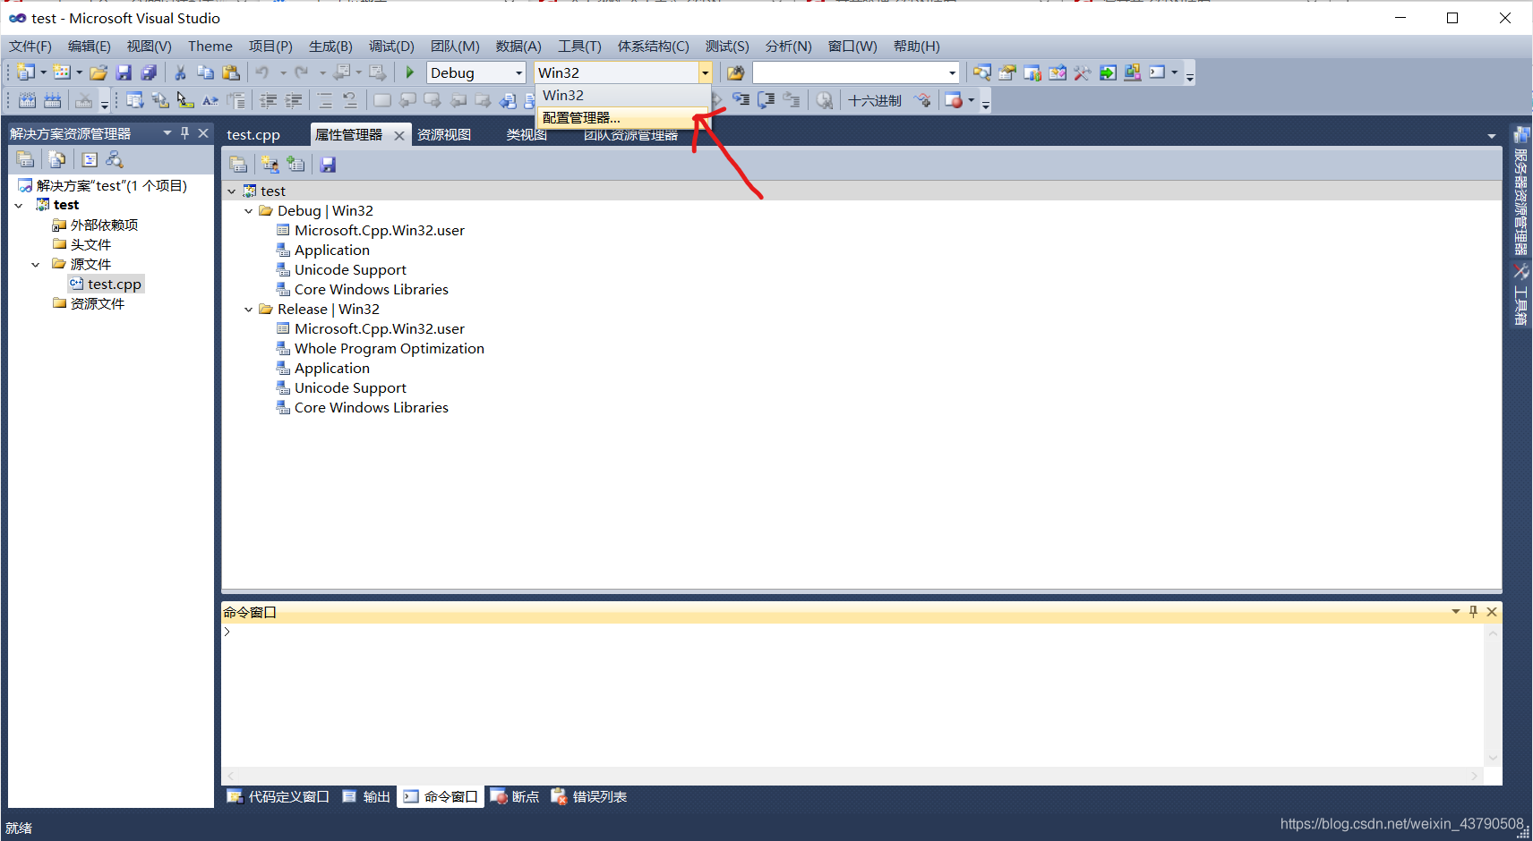This screenshot has width=1533, height=841.
Task: Collapse the Release | Win32 node
Action: pos(249,310)
